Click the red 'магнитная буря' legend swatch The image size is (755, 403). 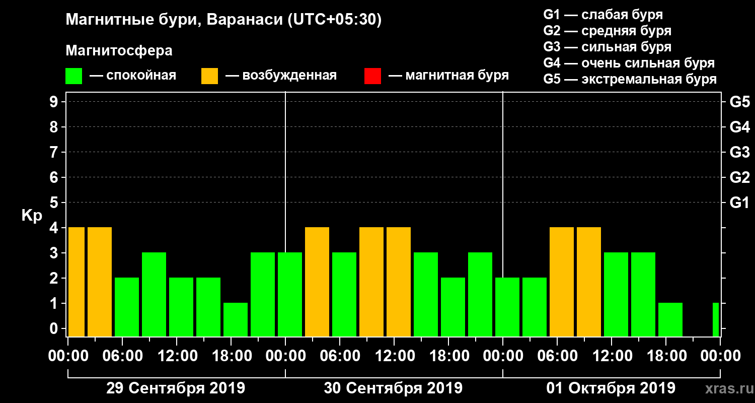372,76
